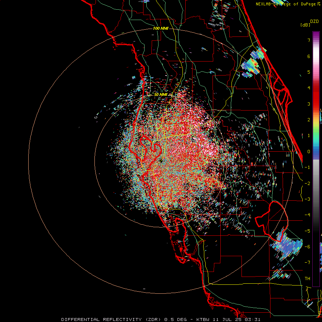Click the KTBW radar site at center of rings
322x322 pixels.
pos(161,160)
